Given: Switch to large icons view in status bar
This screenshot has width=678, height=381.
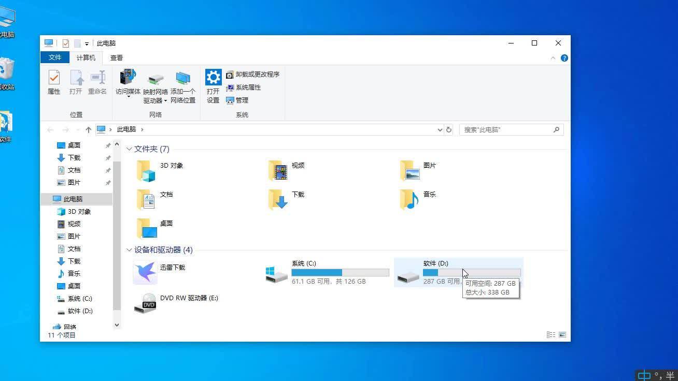Looking at the screenshot, I should click(x=562, y=334).
